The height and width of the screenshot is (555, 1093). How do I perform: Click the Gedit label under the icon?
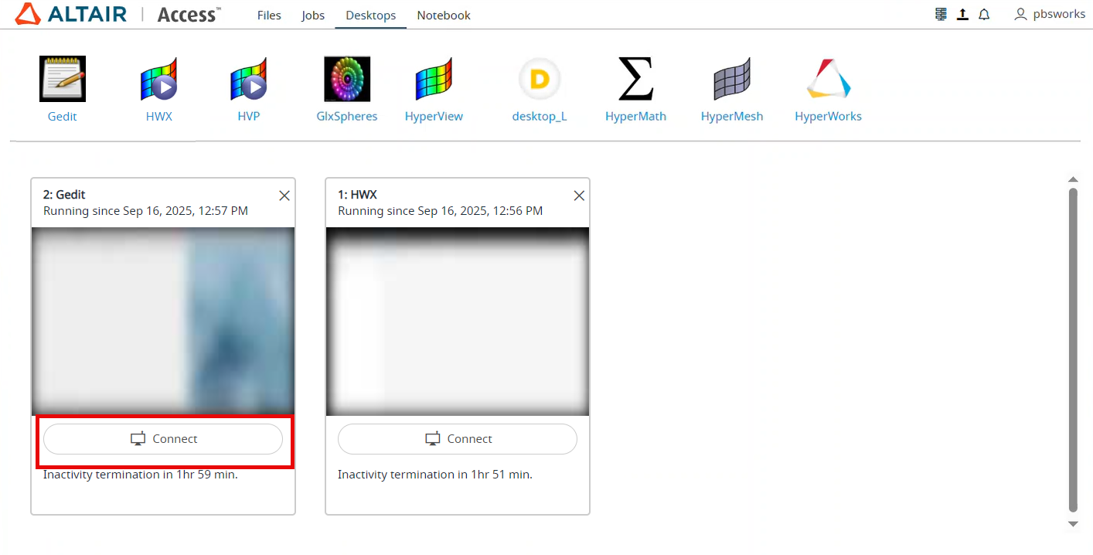[63, 117]
